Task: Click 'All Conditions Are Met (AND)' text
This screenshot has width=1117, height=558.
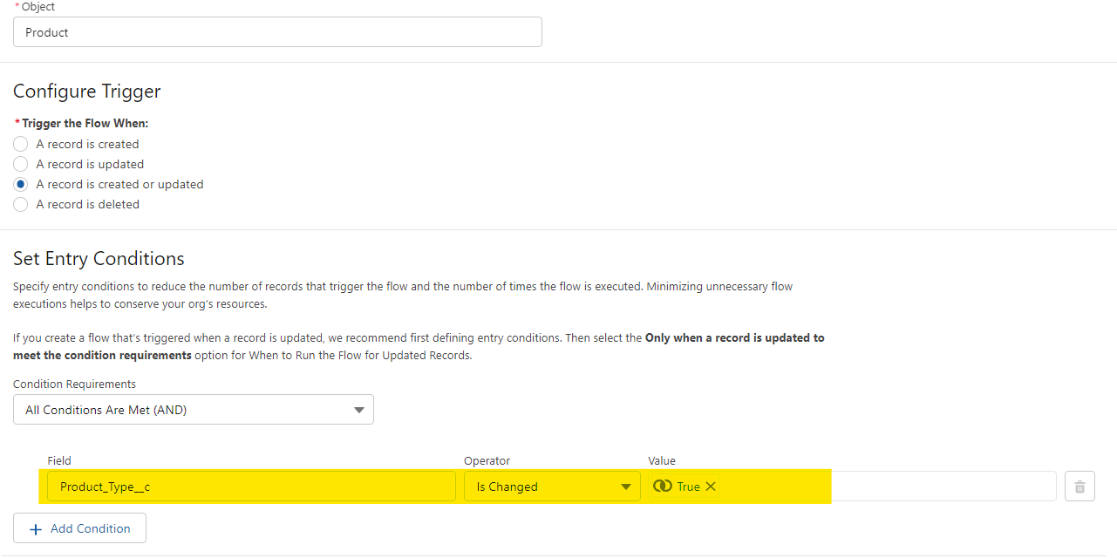Action: pos(106,410)
